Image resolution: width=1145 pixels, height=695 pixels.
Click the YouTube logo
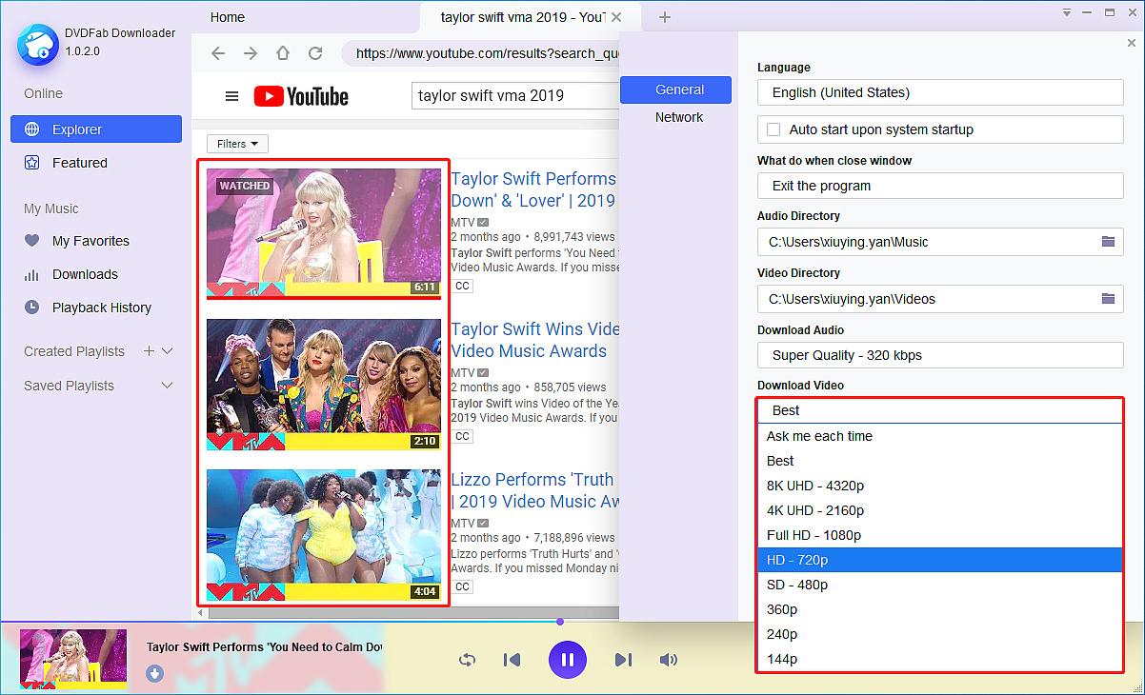(x=301, y=96)
